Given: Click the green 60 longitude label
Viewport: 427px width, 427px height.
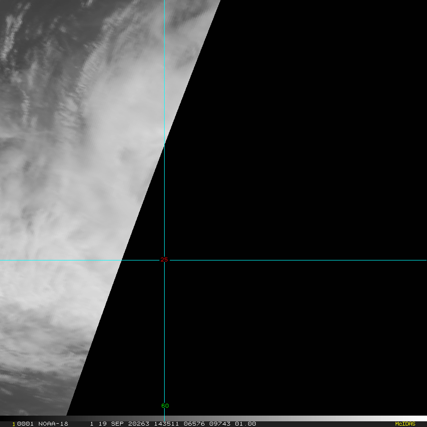Looking at the screenshot, I should tap(165, 406).
